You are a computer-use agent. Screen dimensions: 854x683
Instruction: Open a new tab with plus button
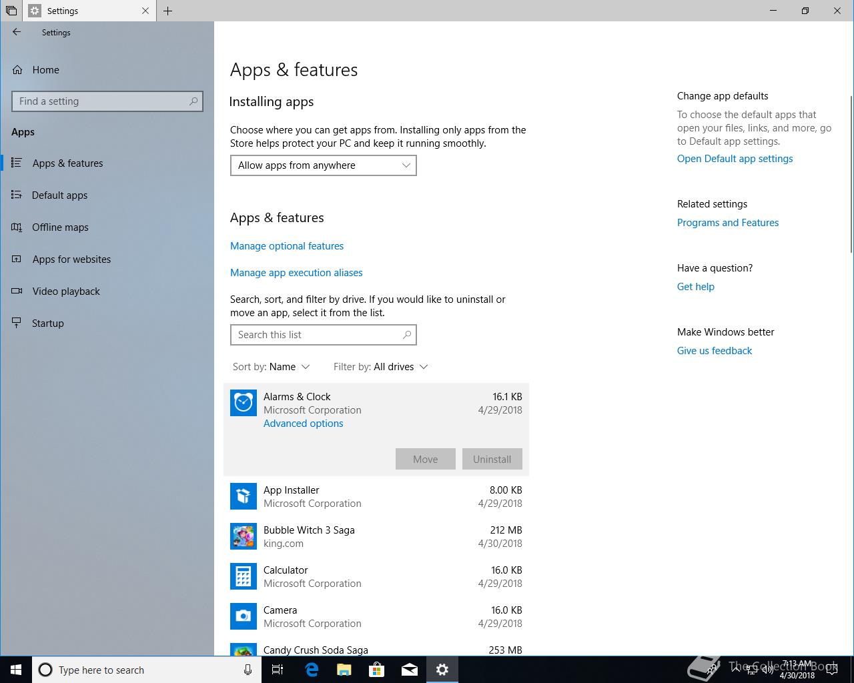pos(168,11)
